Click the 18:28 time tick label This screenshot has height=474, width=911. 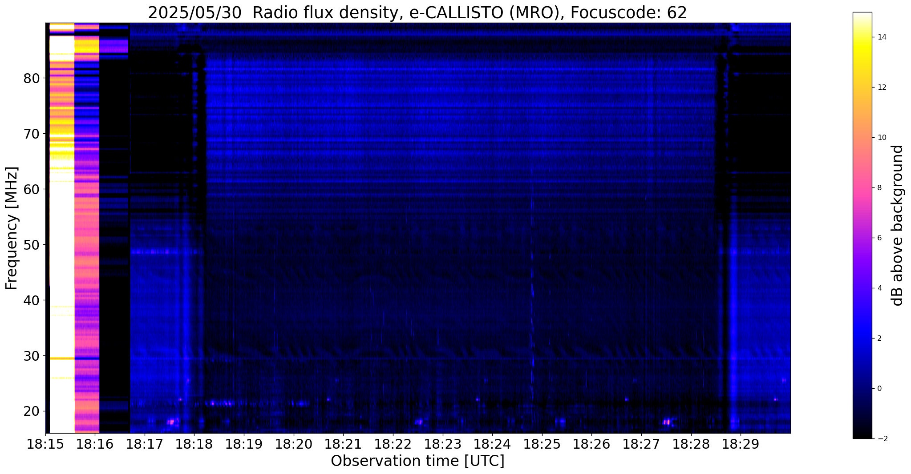coord(691,445)
